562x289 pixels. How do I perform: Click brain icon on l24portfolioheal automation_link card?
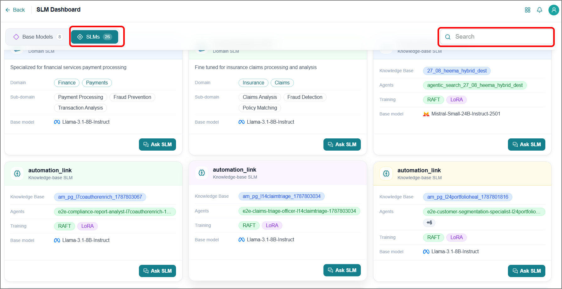[386, 174]
